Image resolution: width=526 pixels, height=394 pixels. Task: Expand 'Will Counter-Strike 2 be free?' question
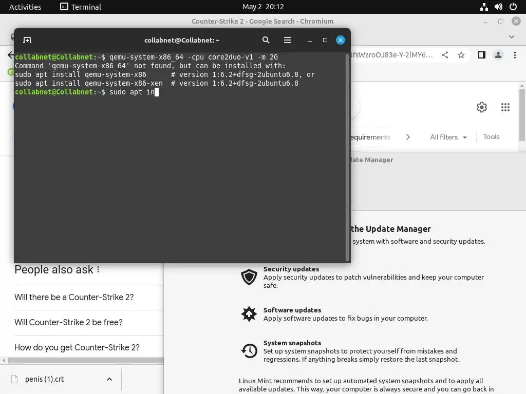coord(89,322)
